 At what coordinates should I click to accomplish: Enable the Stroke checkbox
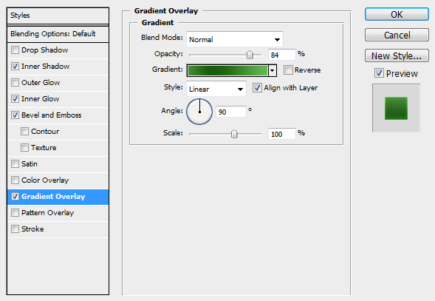tap(15, 229)
